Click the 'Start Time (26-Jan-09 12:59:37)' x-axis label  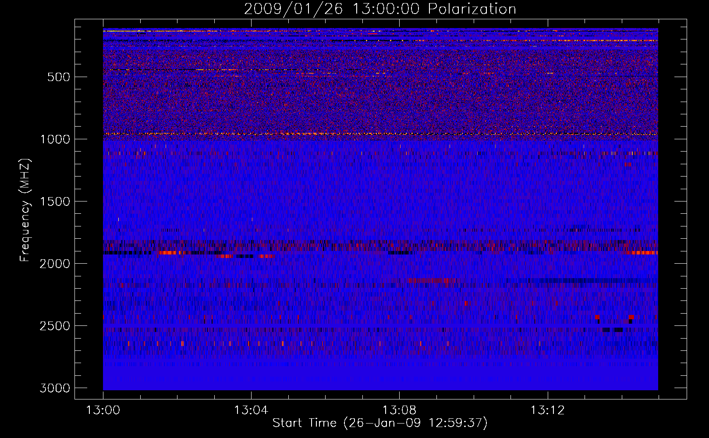tap(380, 423)
